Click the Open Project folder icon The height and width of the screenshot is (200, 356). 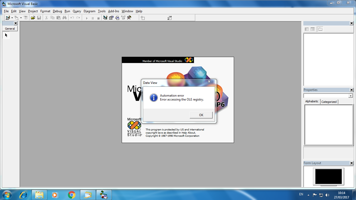coord(33,18)
